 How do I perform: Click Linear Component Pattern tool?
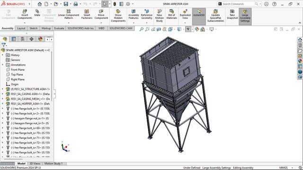[68, 15]
